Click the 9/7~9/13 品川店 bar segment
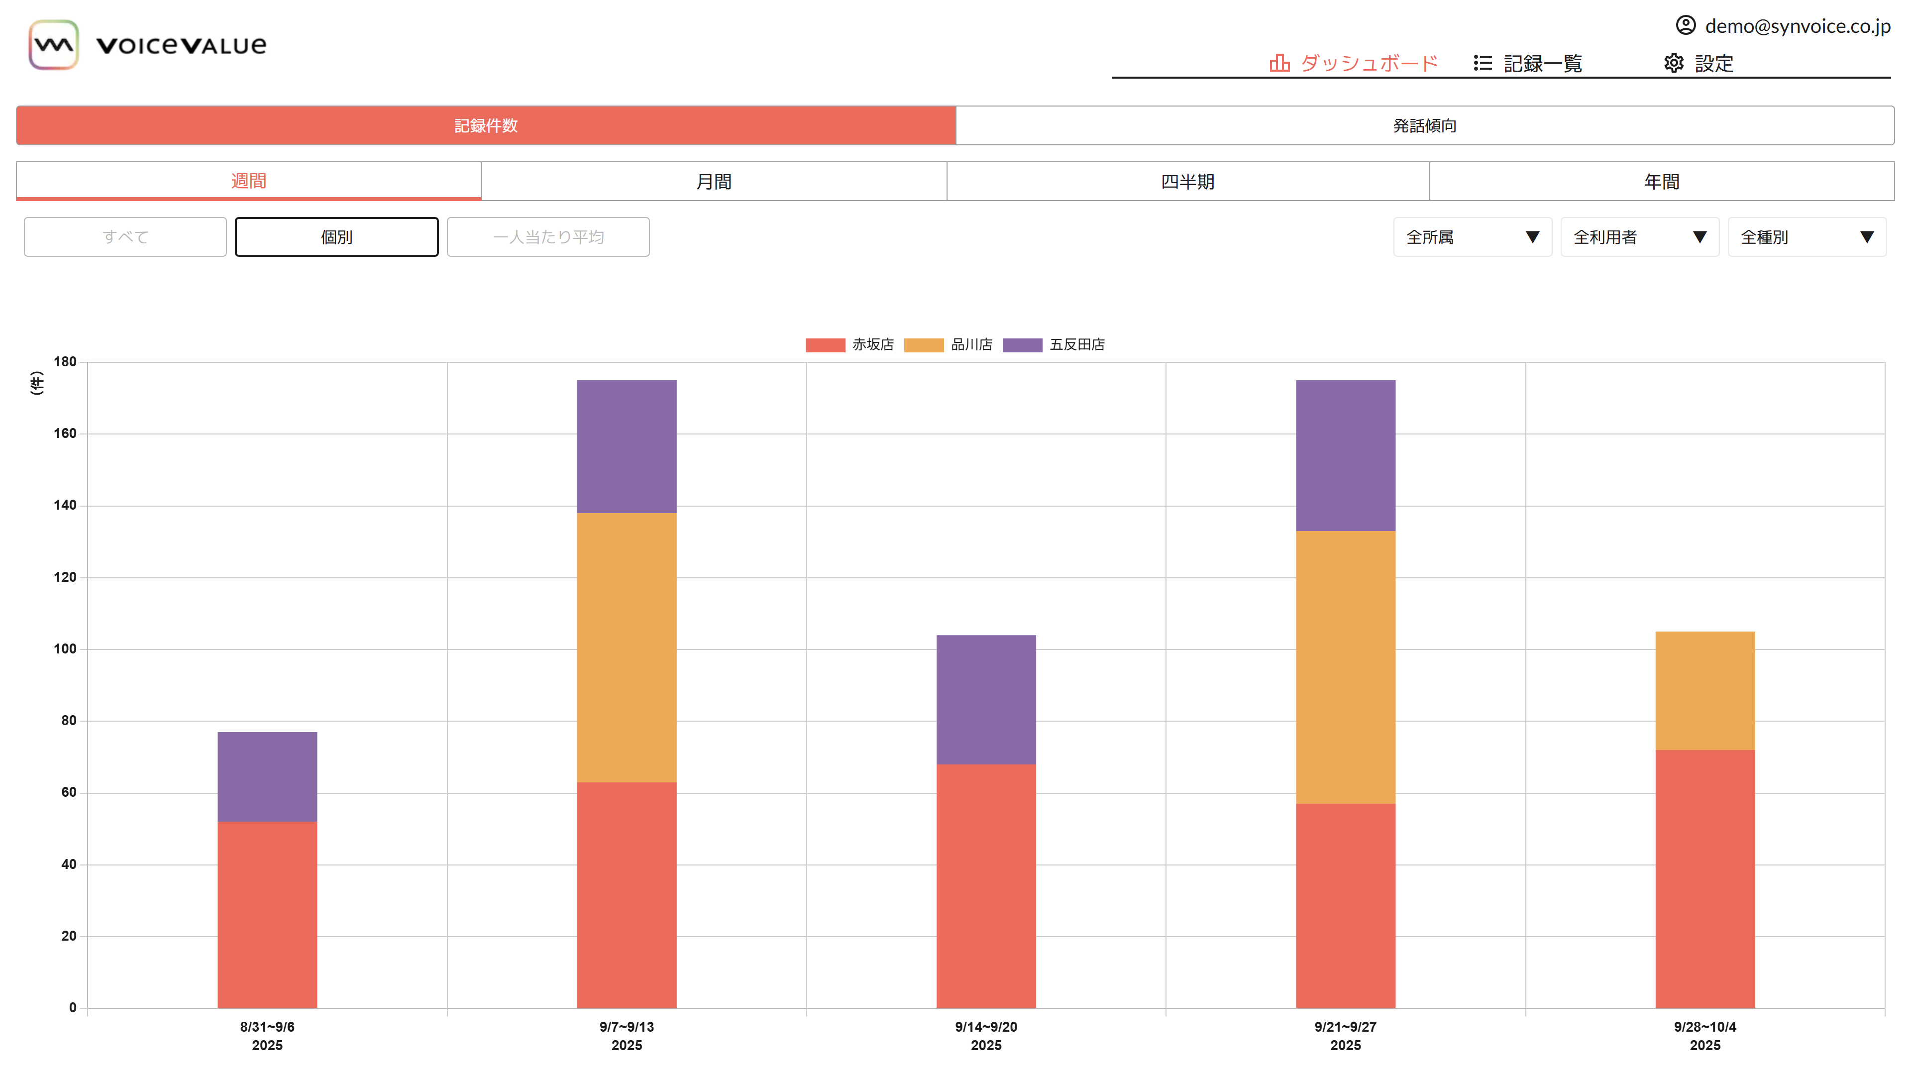 626,647
